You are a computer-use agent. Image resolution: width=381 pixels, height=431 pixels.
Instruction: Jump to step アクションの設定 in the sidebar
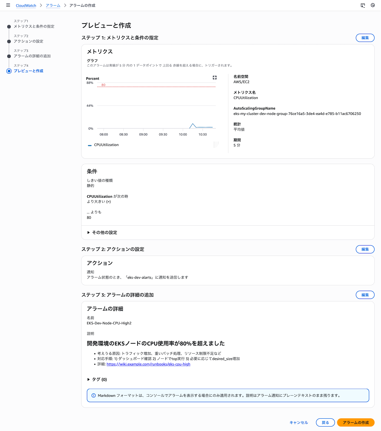[28, 41]
